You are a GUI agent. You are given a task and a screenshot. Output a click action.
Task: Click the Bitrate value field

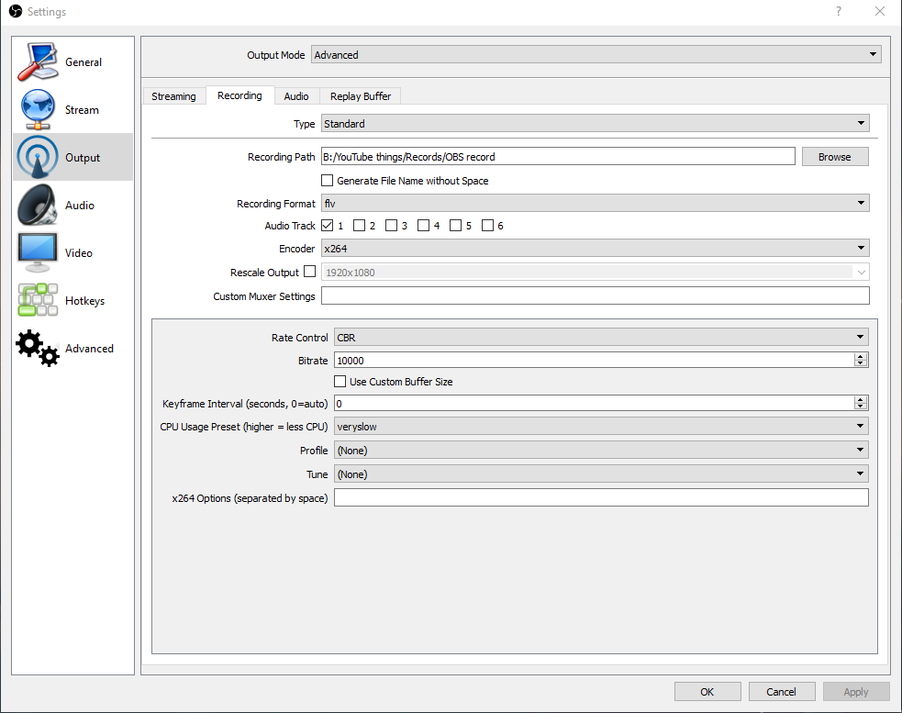[x=595, y=361]
